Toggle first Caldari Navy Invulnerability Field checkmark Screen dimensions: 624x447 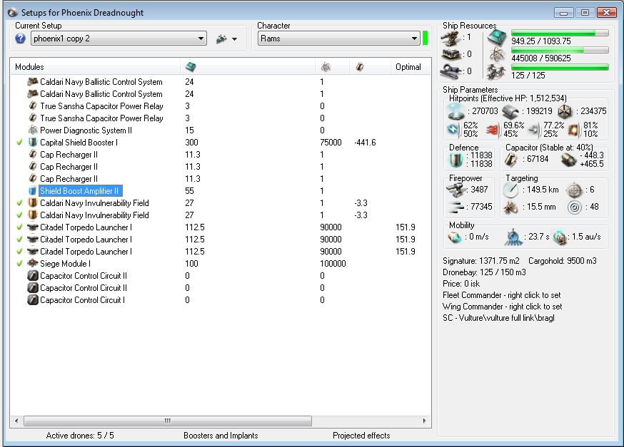tap(19, 203)
